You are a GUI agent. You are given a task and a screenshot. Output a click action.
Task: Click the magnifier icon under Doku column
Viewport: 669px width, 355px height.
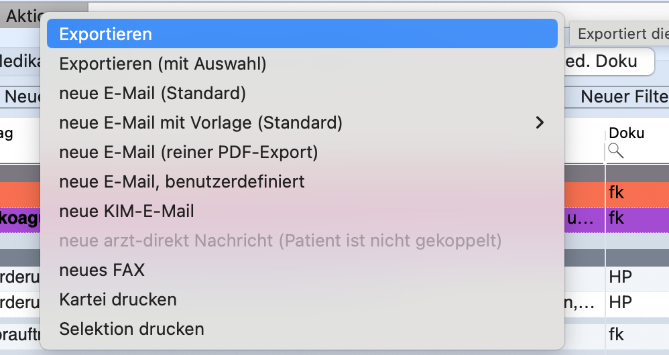point(615,151)
